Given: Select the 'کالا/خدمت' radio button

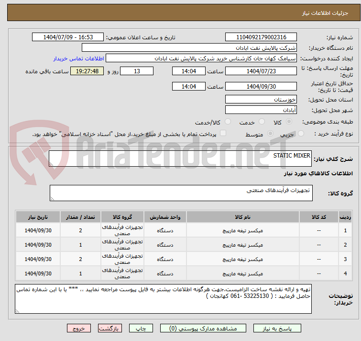Looking at the screenshot, I should tap(228, 122).
